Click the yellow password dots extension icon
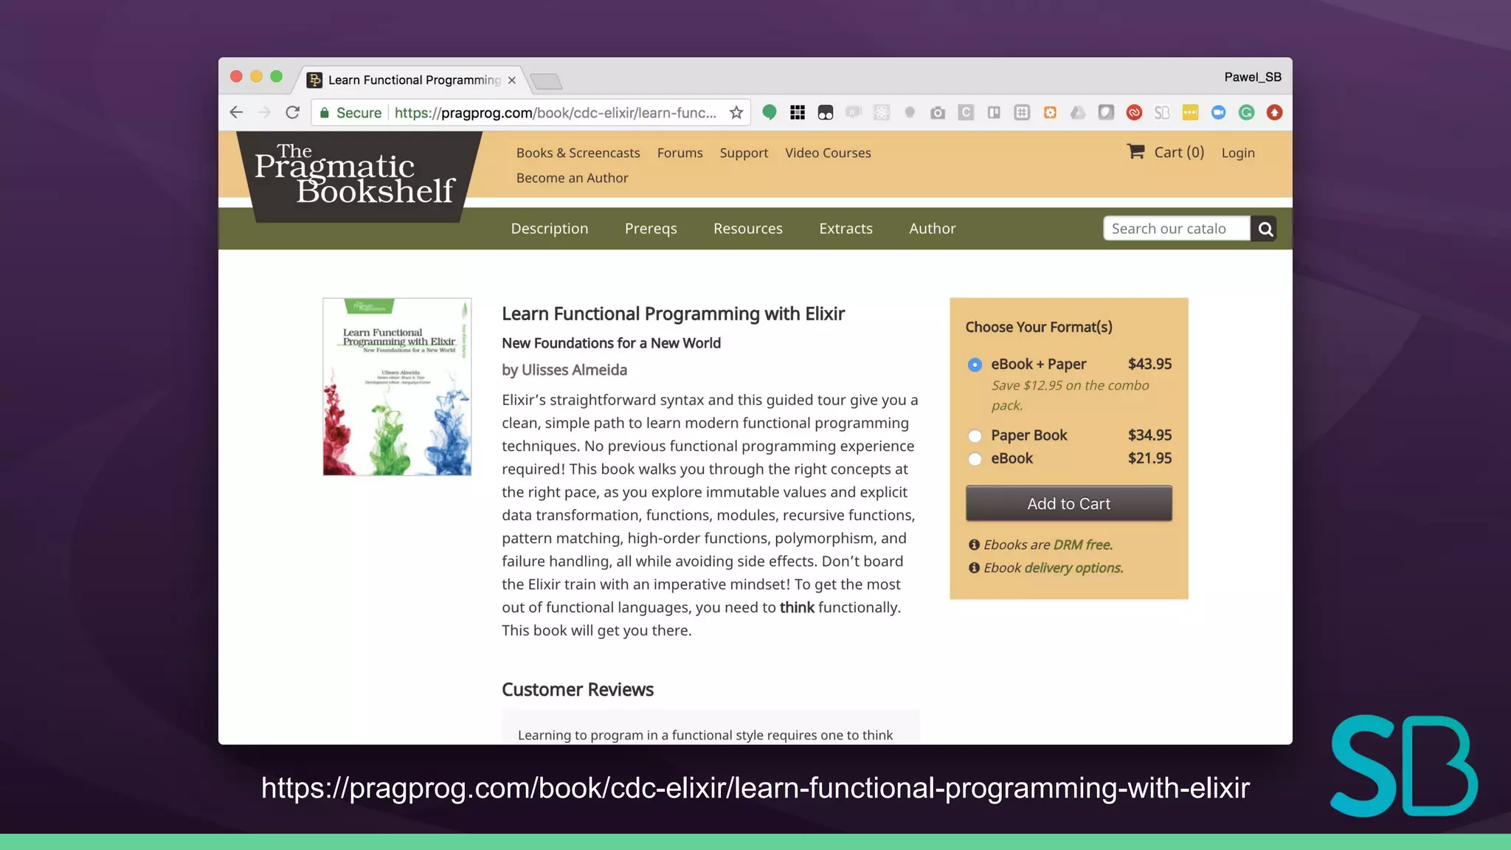Viewport: 1511px width, 850px height. point(1190,112)
